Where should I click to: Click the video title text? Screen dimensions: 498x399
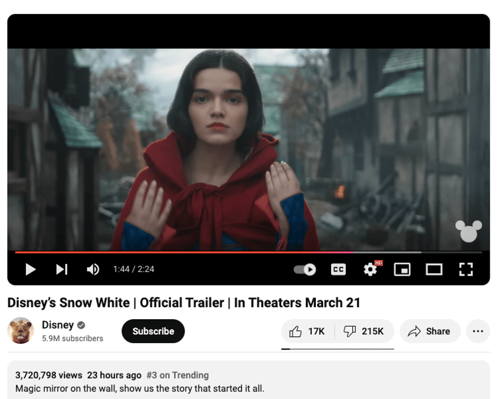[x=184, y=303]
